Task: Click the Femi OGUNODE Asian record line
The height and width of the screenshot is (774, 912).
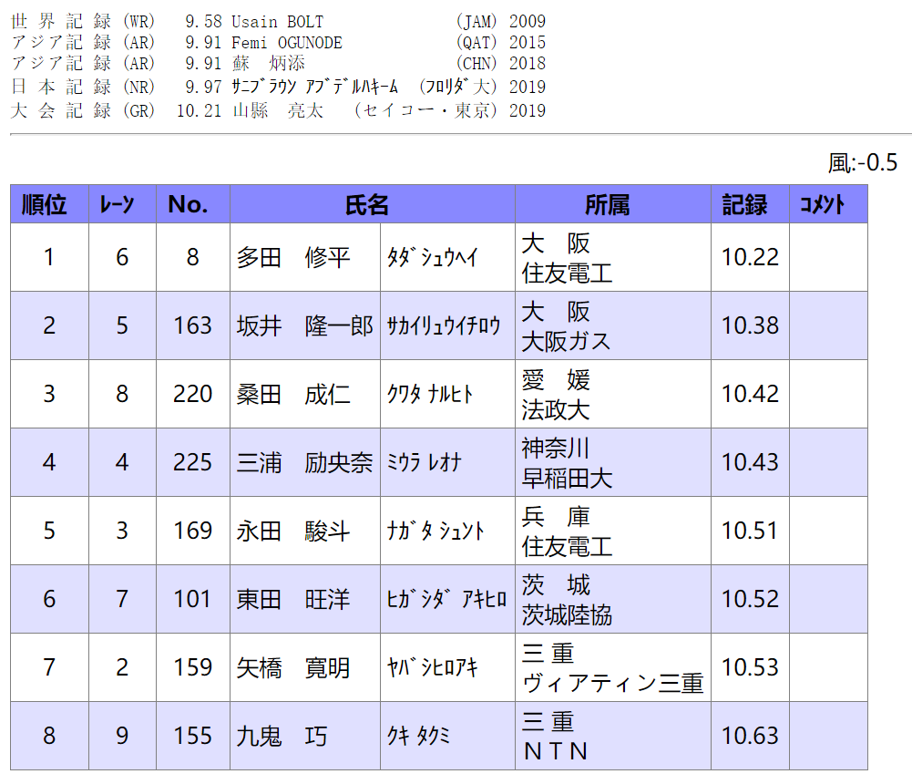Action: coord(278,42)
